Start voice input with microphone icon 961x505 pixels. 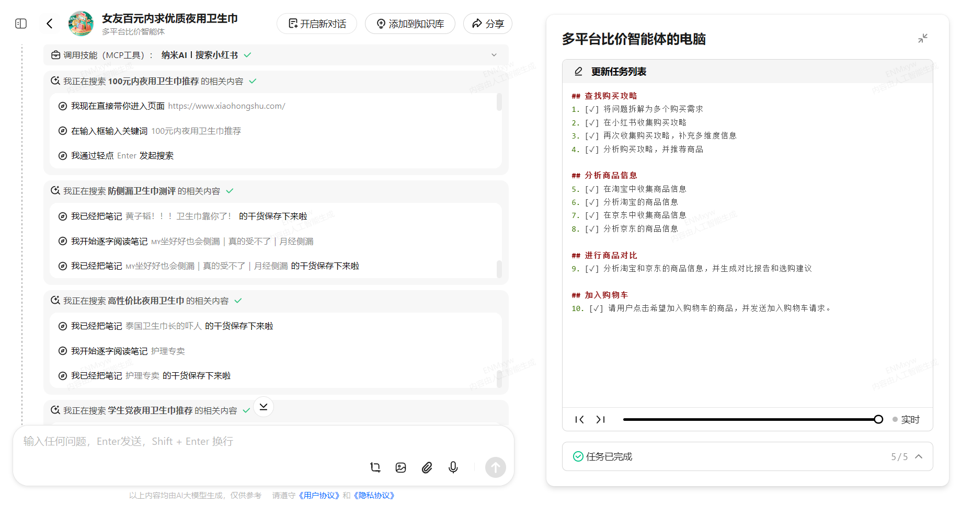453,467
